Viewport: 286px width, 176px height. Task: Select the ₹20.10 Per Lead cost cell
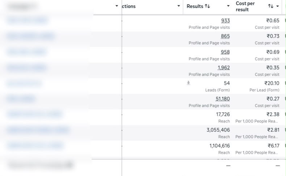pos(257,86)
